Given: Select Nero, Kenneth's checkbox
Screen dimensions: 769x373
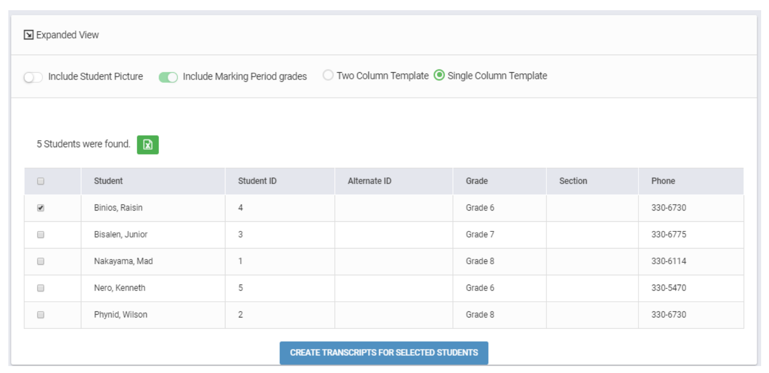Looking at the screenshot, I should 41,288.
